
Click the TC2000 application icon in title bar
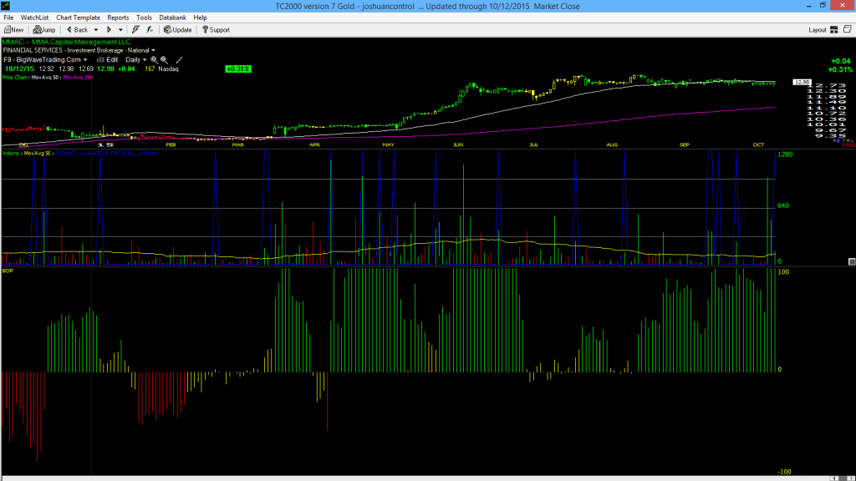click(6, 6)
